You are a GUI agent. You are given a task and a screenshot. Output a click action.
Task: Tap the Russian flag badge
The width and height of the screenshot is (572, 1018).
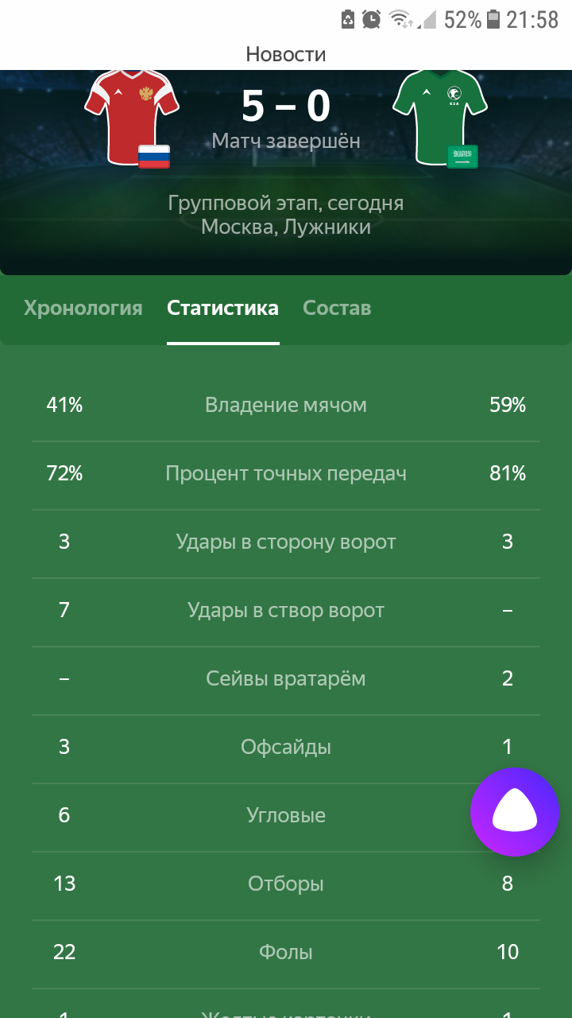click(x=154, y=157)
